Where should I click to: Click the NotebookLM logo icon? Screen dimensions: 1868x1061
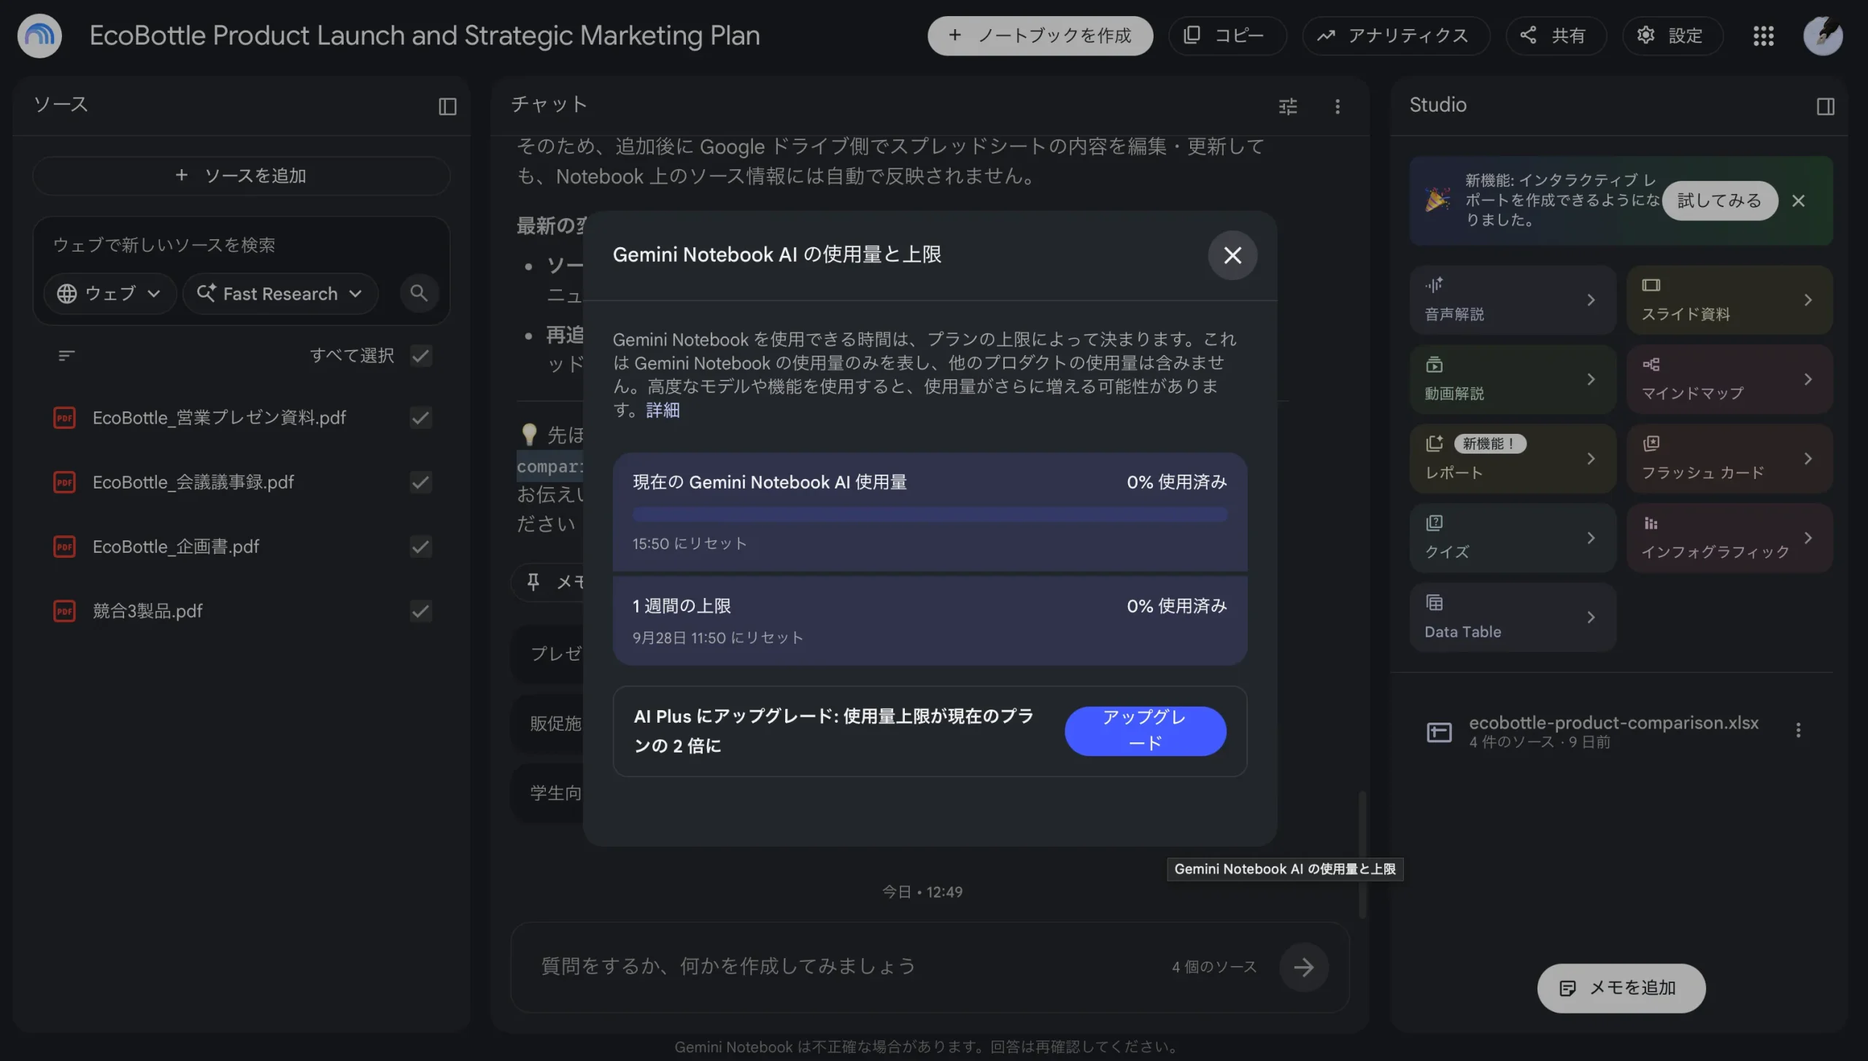click(39, 35)
